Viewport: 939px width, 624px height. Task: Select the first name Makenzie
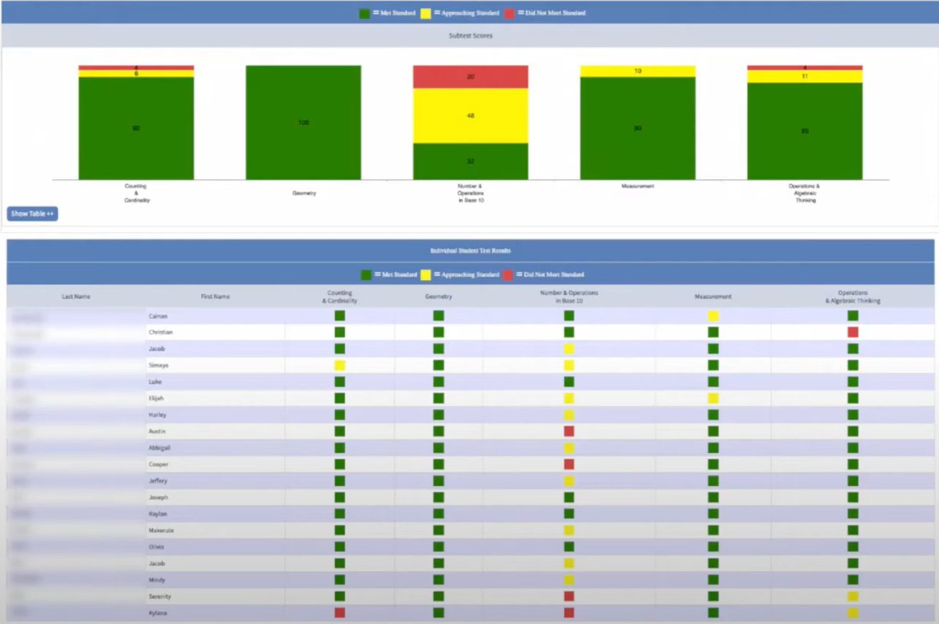(162, 530)
